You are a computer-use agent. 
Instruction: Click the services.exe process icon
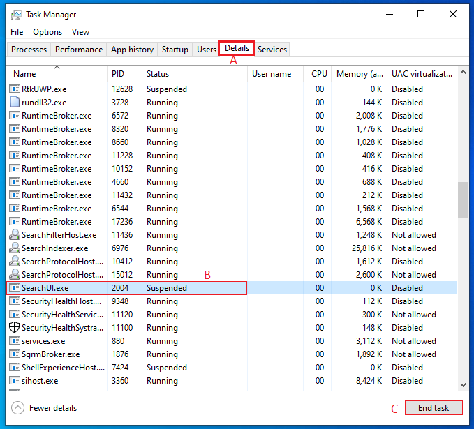click(x=15, y=341)
